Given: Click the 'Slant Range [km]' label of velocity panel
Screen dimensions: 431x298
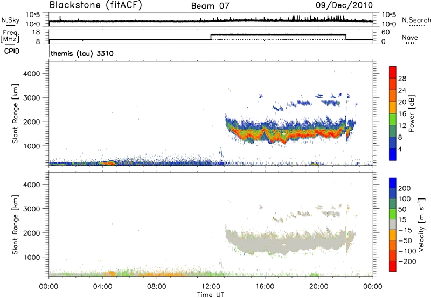Looking at the screenshot, I should pyautogui.click(x=15, y=224).
